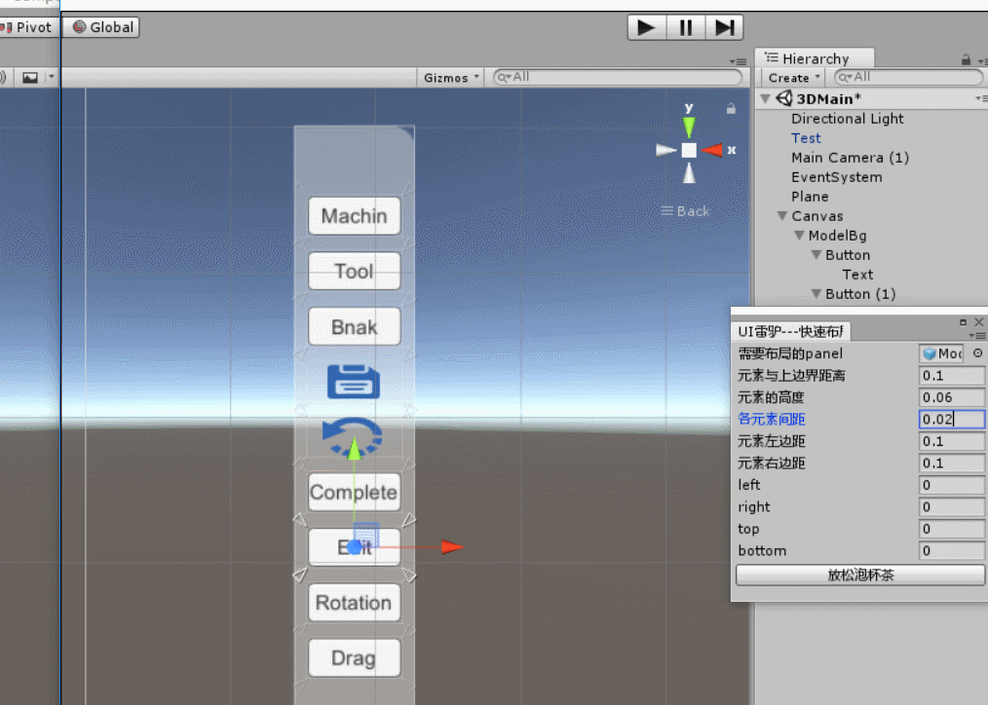Select the Text child object in Hierarchy
The width and height of the screenshot is (988, 705).
857,275
